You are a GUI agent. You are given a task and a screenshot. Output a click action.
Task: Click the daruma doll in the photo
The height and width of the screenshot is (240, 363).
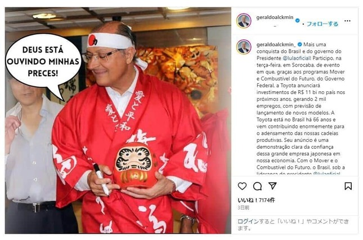133,165
